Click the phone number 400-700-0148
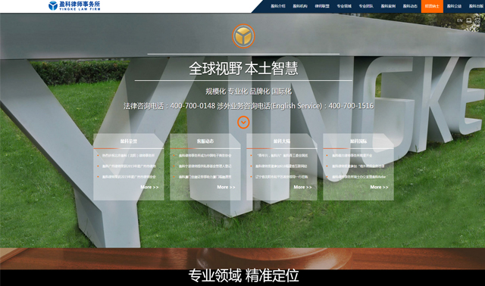Screen dimensions: 485x286 pyautogui.click(x=192, y=106)
